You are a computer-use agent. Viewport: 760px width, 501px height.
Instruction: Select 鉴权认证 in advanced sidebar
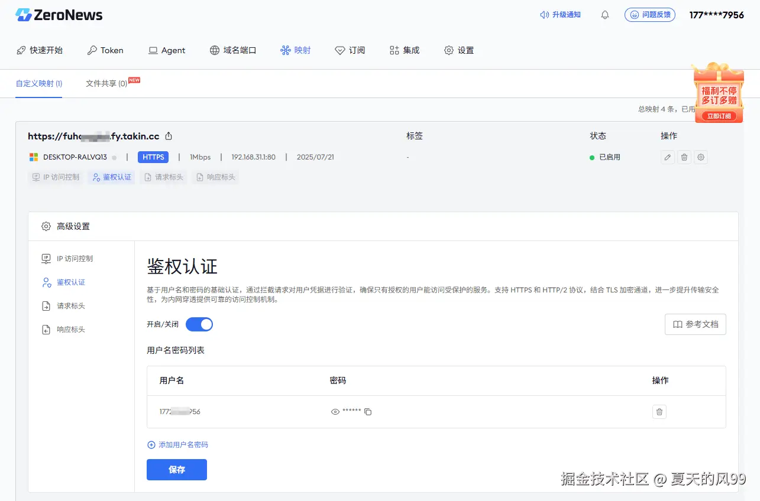pyautogui.click(x=63, y=282)
